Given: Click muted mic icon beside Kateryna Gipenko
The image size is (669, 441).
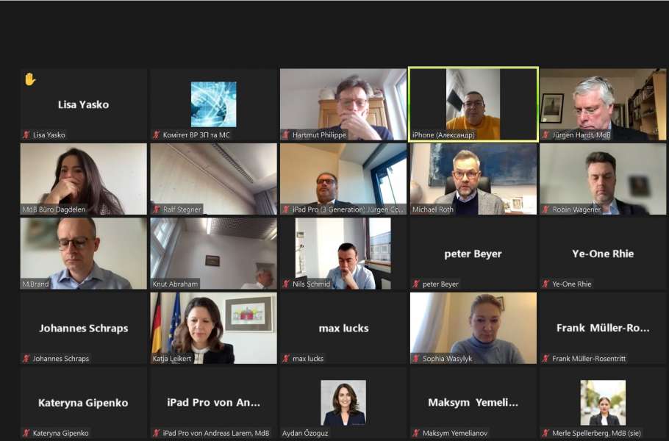Looking at the screenshot, I should pyautogui.click(x=26, y=434).
